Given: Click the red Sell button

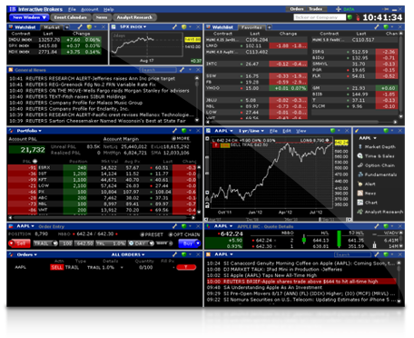Looking at the screenshot, I should click(20, 244).
